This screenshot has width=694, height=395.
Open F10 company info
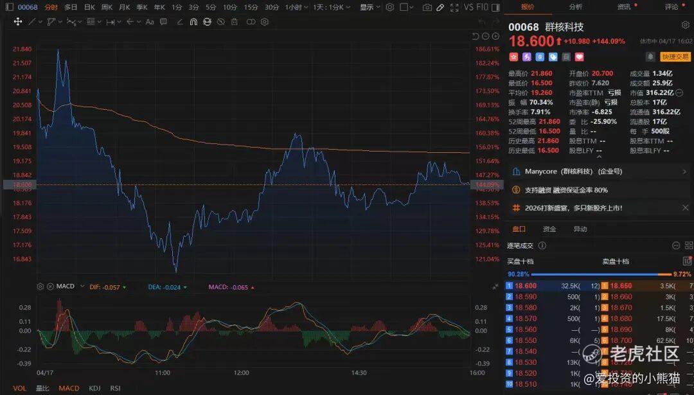(482, 7)
